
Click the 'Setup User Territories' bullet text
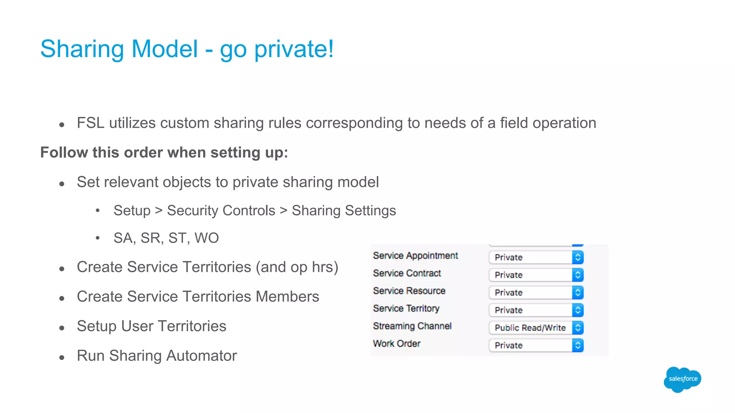[151, 326]
